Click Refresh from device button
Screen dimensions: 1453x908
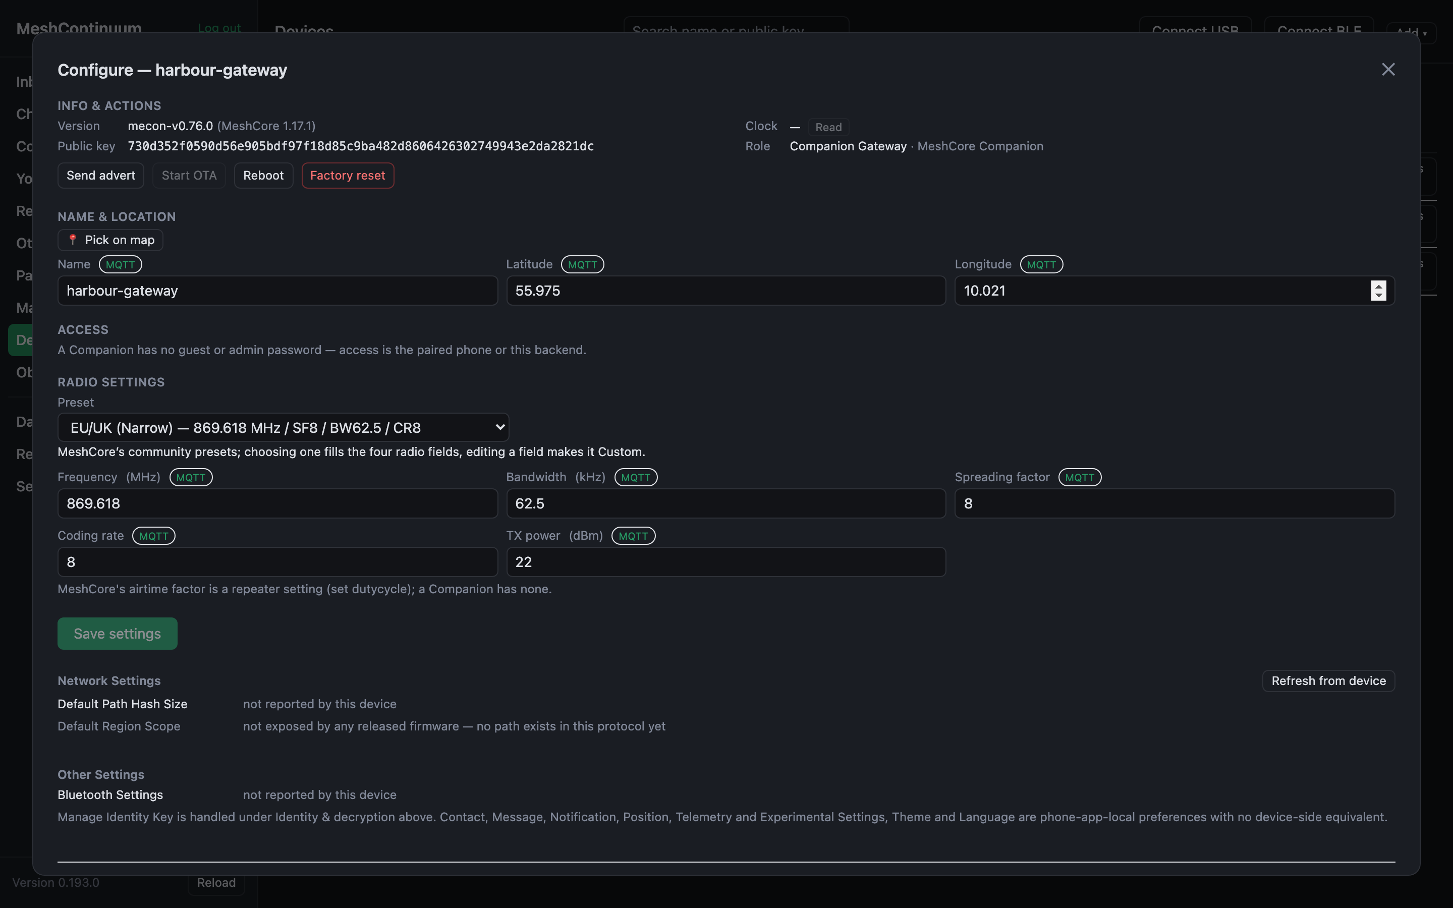tap(1328, 681)
